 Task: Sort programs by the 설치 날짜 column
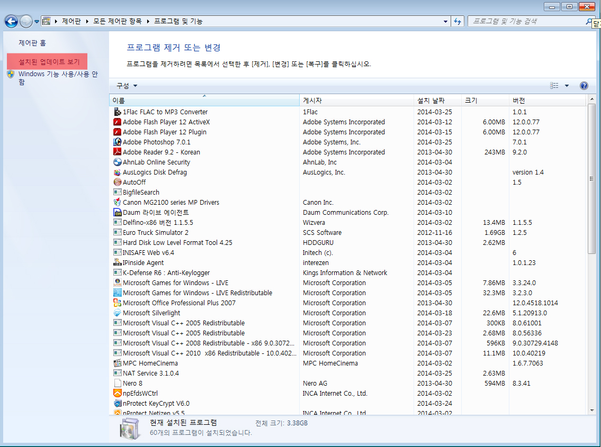(x=437, y=101)
